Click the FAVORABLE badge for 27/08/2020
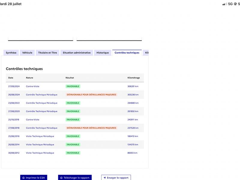The width and height of the screenshot is (240, 180). coord(73,111)
